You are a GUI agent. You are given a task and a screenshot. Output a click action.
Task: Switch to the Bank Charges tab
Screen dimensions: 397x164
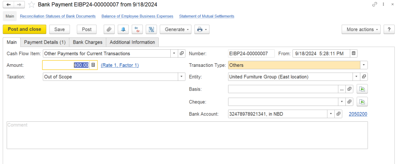click(x=88, y=42)
